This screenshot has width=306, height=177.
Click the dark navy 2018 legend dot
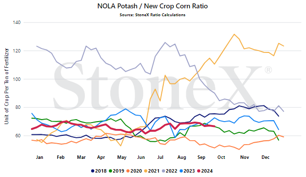(x=93, y=171)
